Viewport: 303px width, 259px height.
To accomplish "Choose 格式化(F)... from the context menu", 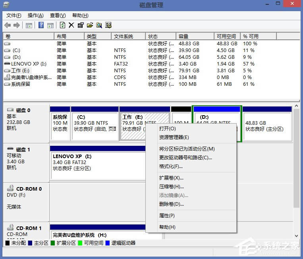I will pos(171,166).
